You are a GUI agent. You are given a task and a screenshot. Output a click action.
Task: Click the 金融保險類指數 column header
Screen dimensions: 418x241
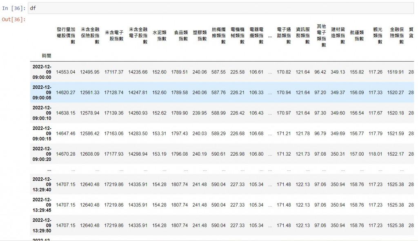397,36
